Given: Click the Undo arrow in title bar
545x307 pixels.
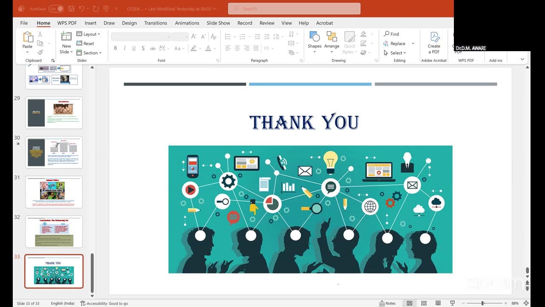Looking at the screenshot, I should coord(82,9).
